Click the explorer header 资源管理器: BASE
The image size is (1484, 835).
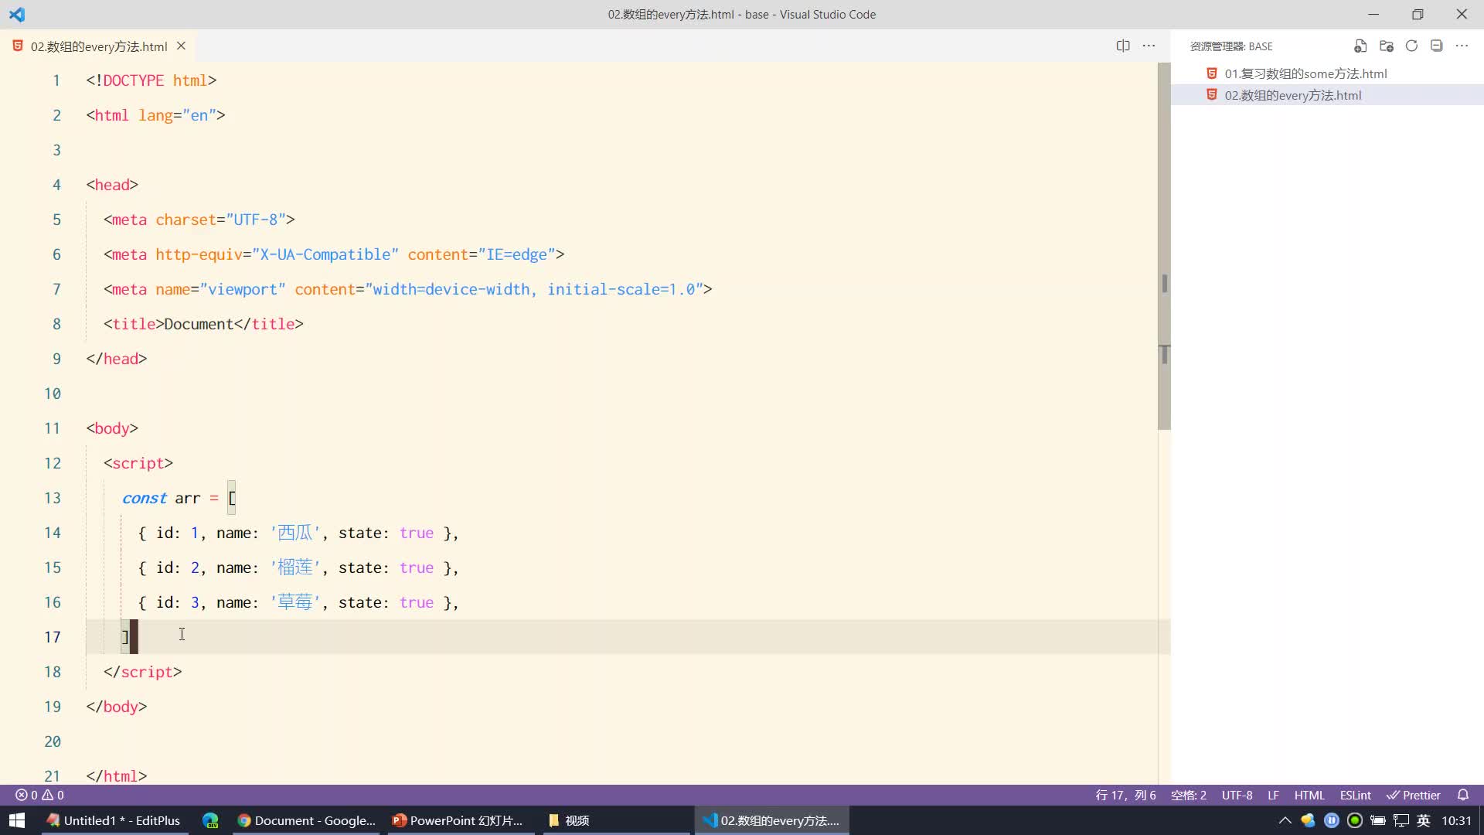tap(1231, 46)
